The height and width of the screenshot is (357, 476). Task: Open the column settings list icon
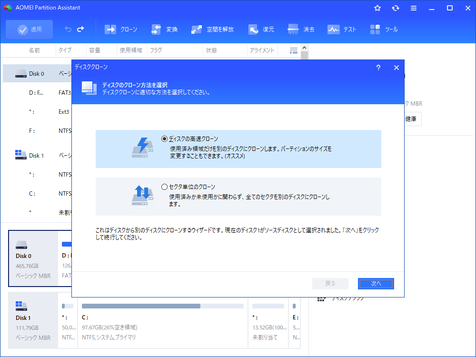[x=294, y=51]
